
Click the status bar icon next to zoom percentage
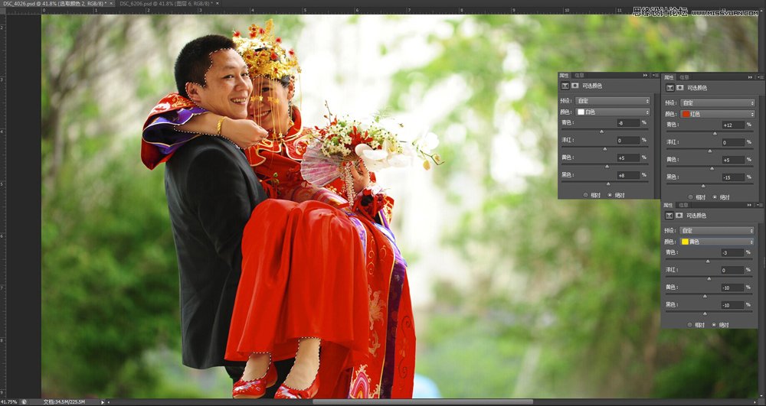(x=24, y=402)
